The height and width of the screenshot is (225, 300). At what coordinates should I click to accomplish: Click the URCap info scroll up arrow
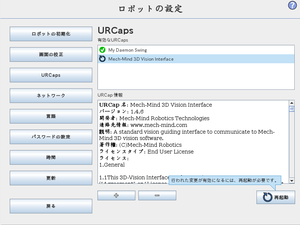click(x=292, y=103)
